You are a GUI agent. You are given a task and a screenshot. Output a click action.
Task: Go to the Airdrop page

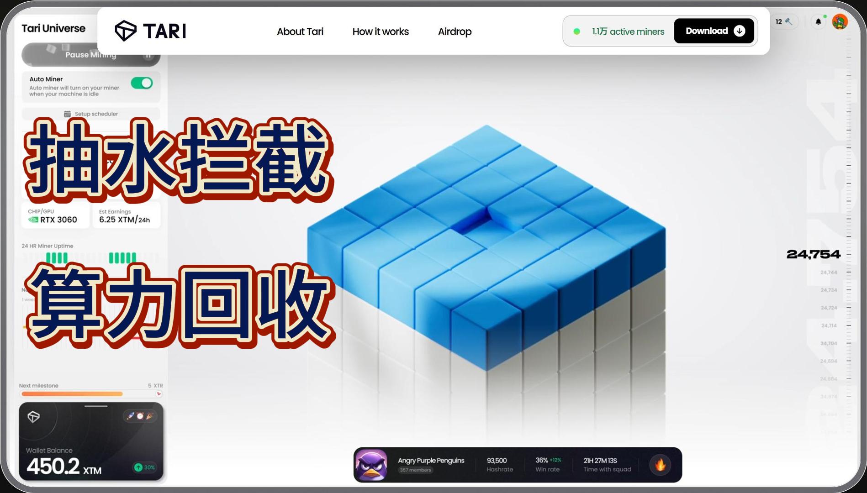click(455, 31)
